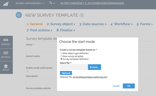
Task: Open the info icon beside New Survey Template
Action: (x=82, y=15)
